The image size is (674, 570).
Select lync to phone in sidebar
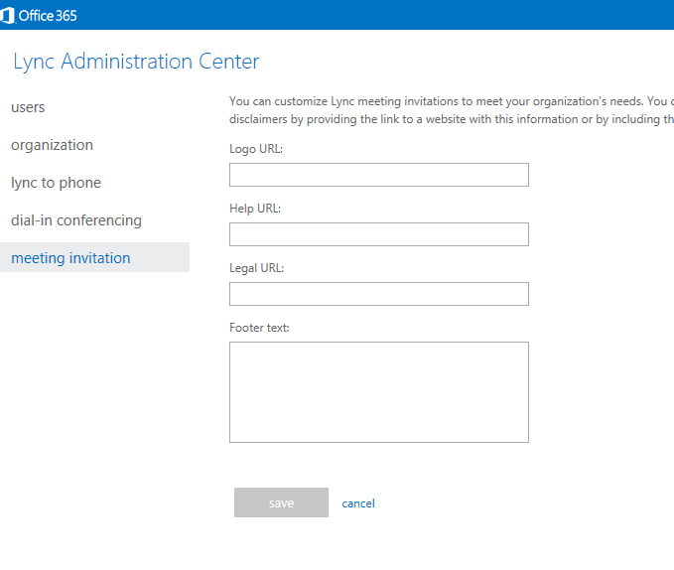56,183
